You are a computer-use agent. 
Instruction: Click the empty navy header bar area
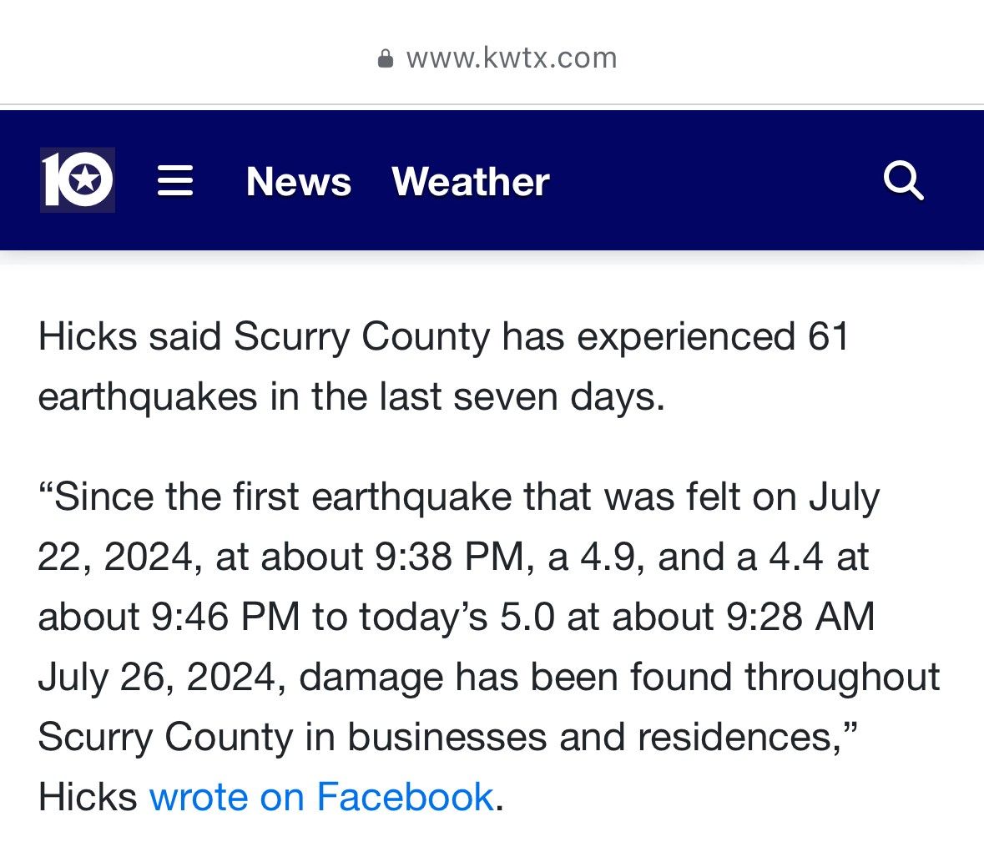click(715, 181)
